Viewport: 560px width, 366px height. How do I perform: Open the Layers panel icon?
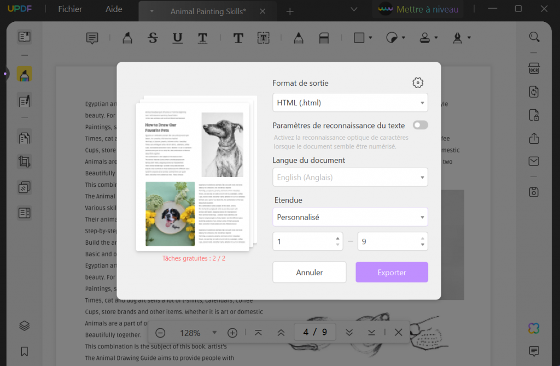click(24, 326)
